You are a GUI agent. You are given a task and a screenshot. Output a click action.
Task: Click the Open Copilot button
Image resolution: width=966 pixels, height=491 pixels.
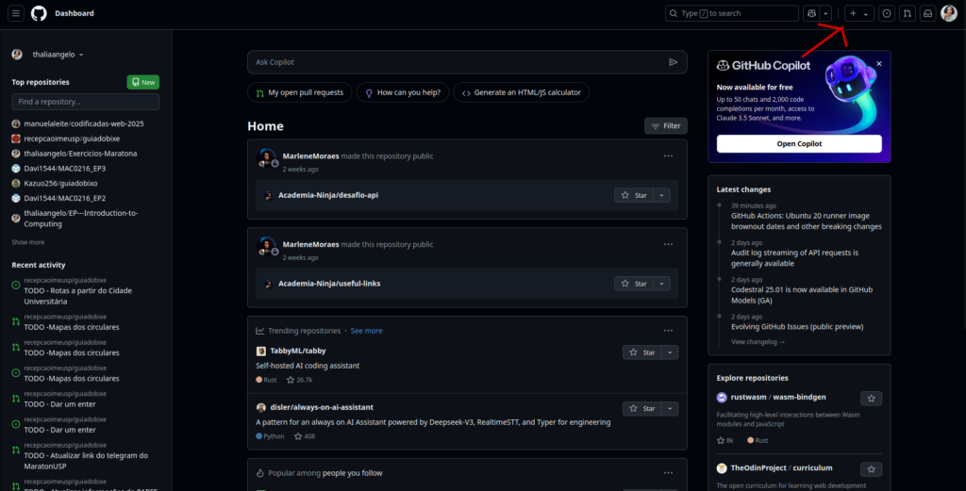click(799, 143)
